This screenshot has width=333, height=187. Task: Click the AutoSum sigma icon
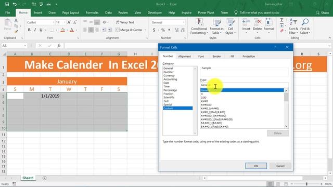(282, 20)
